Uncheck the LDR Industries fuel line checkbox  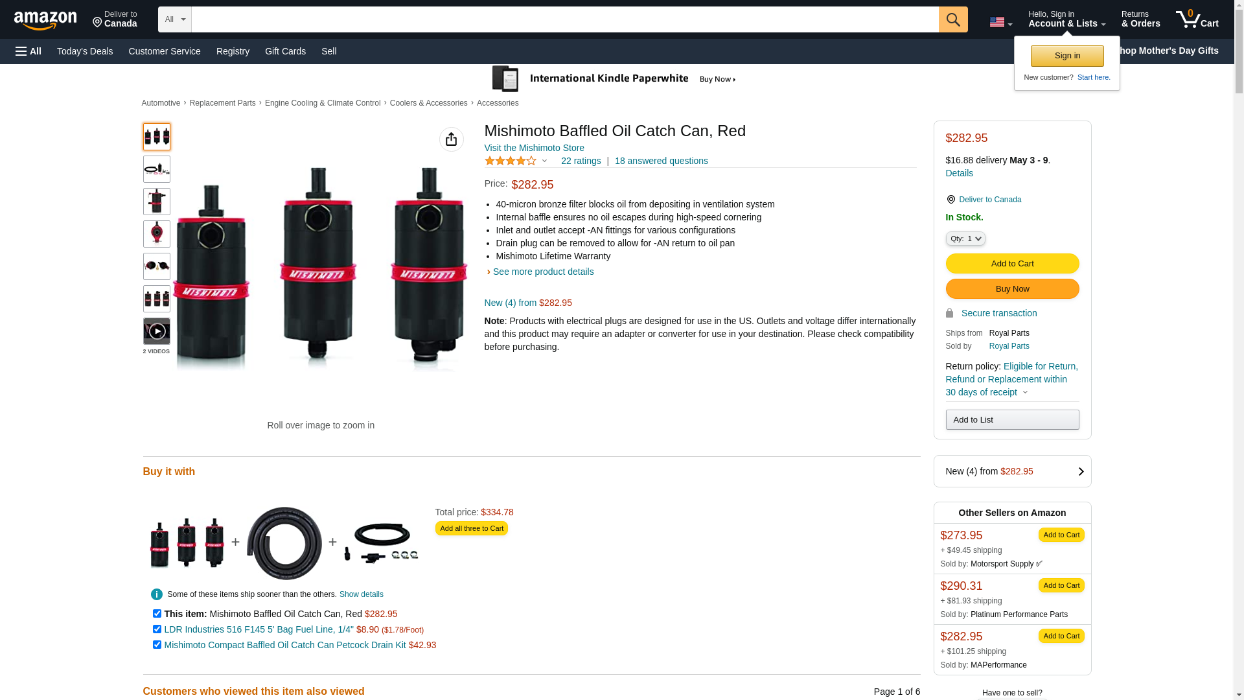(157, 629)
